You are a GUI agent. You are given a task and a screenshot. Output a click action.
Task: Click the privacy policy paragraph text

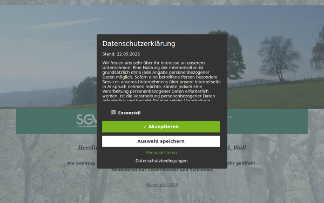pos(161,81)
